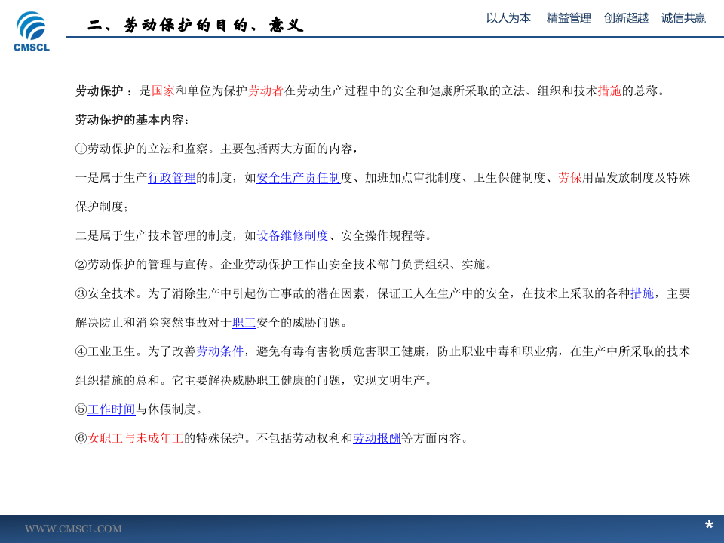Image resolution: width=724 pixels, height=543 pixels.
Task: Click the 精益管理 slogan text
Action: (569, 18)
